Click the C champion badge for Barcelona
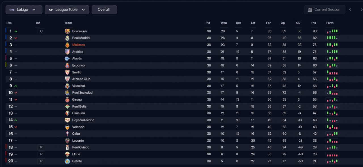This screenshot has height=167, width=363. tap(41, 31)
